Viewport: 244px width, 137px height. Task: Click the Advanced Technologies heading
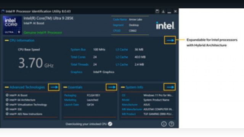click(27, 87)
